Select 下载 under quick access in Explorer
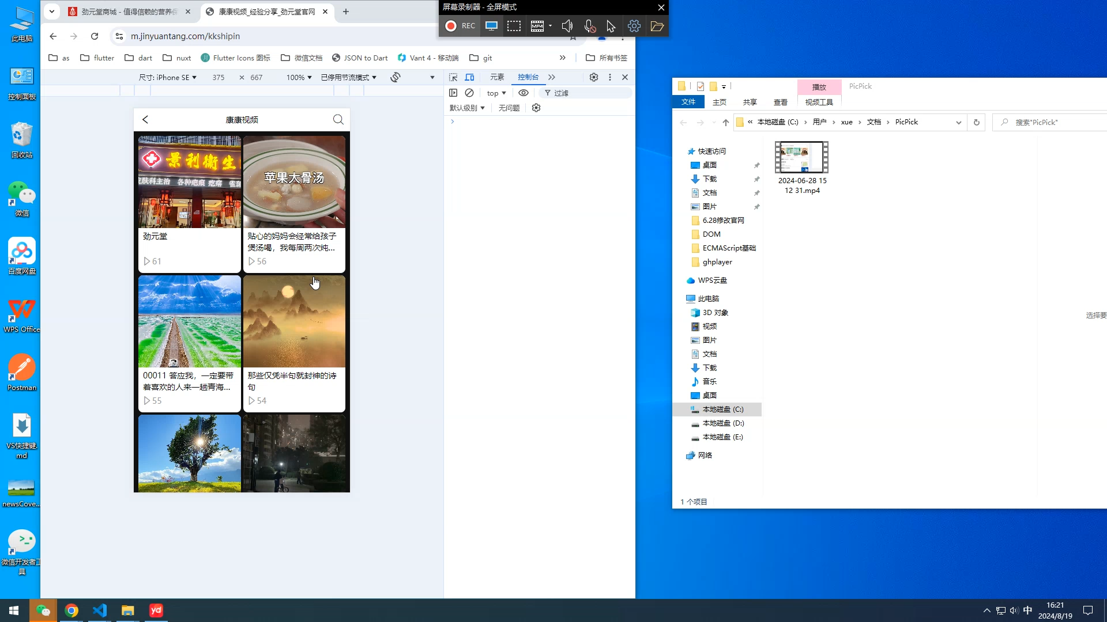This screenshot has width=1107, height=622. coord(710,179)
